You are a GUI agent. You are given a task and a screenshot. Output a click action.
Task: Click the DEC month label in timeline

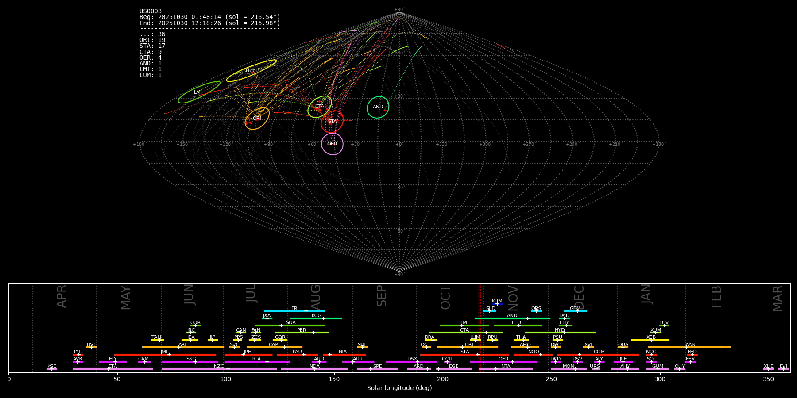(x=579, y=296)
